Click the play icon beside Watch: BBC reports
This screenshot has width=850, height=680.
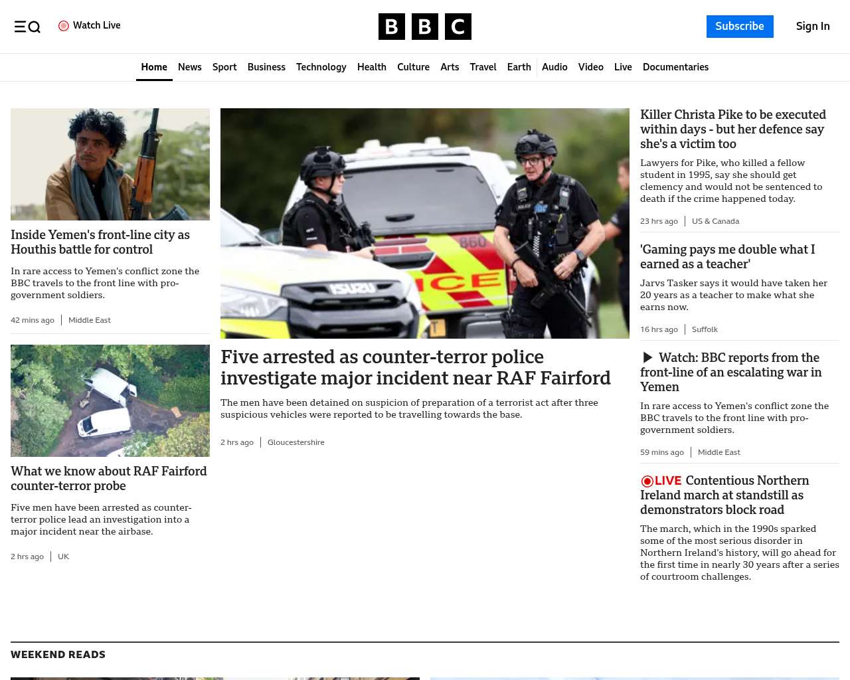click(x=647, y=358)
